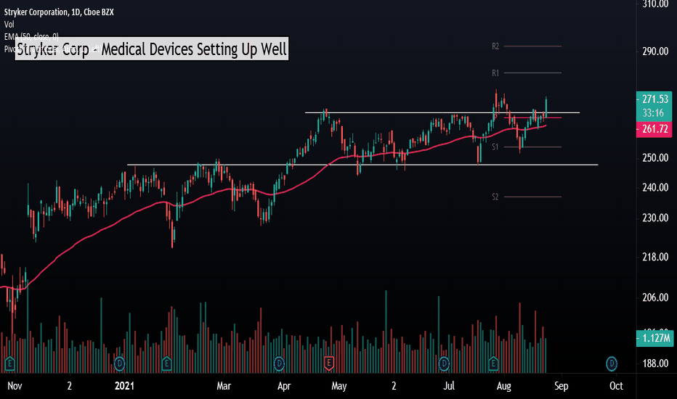Click the 230.00 price axis label

[x=655, y=218]
